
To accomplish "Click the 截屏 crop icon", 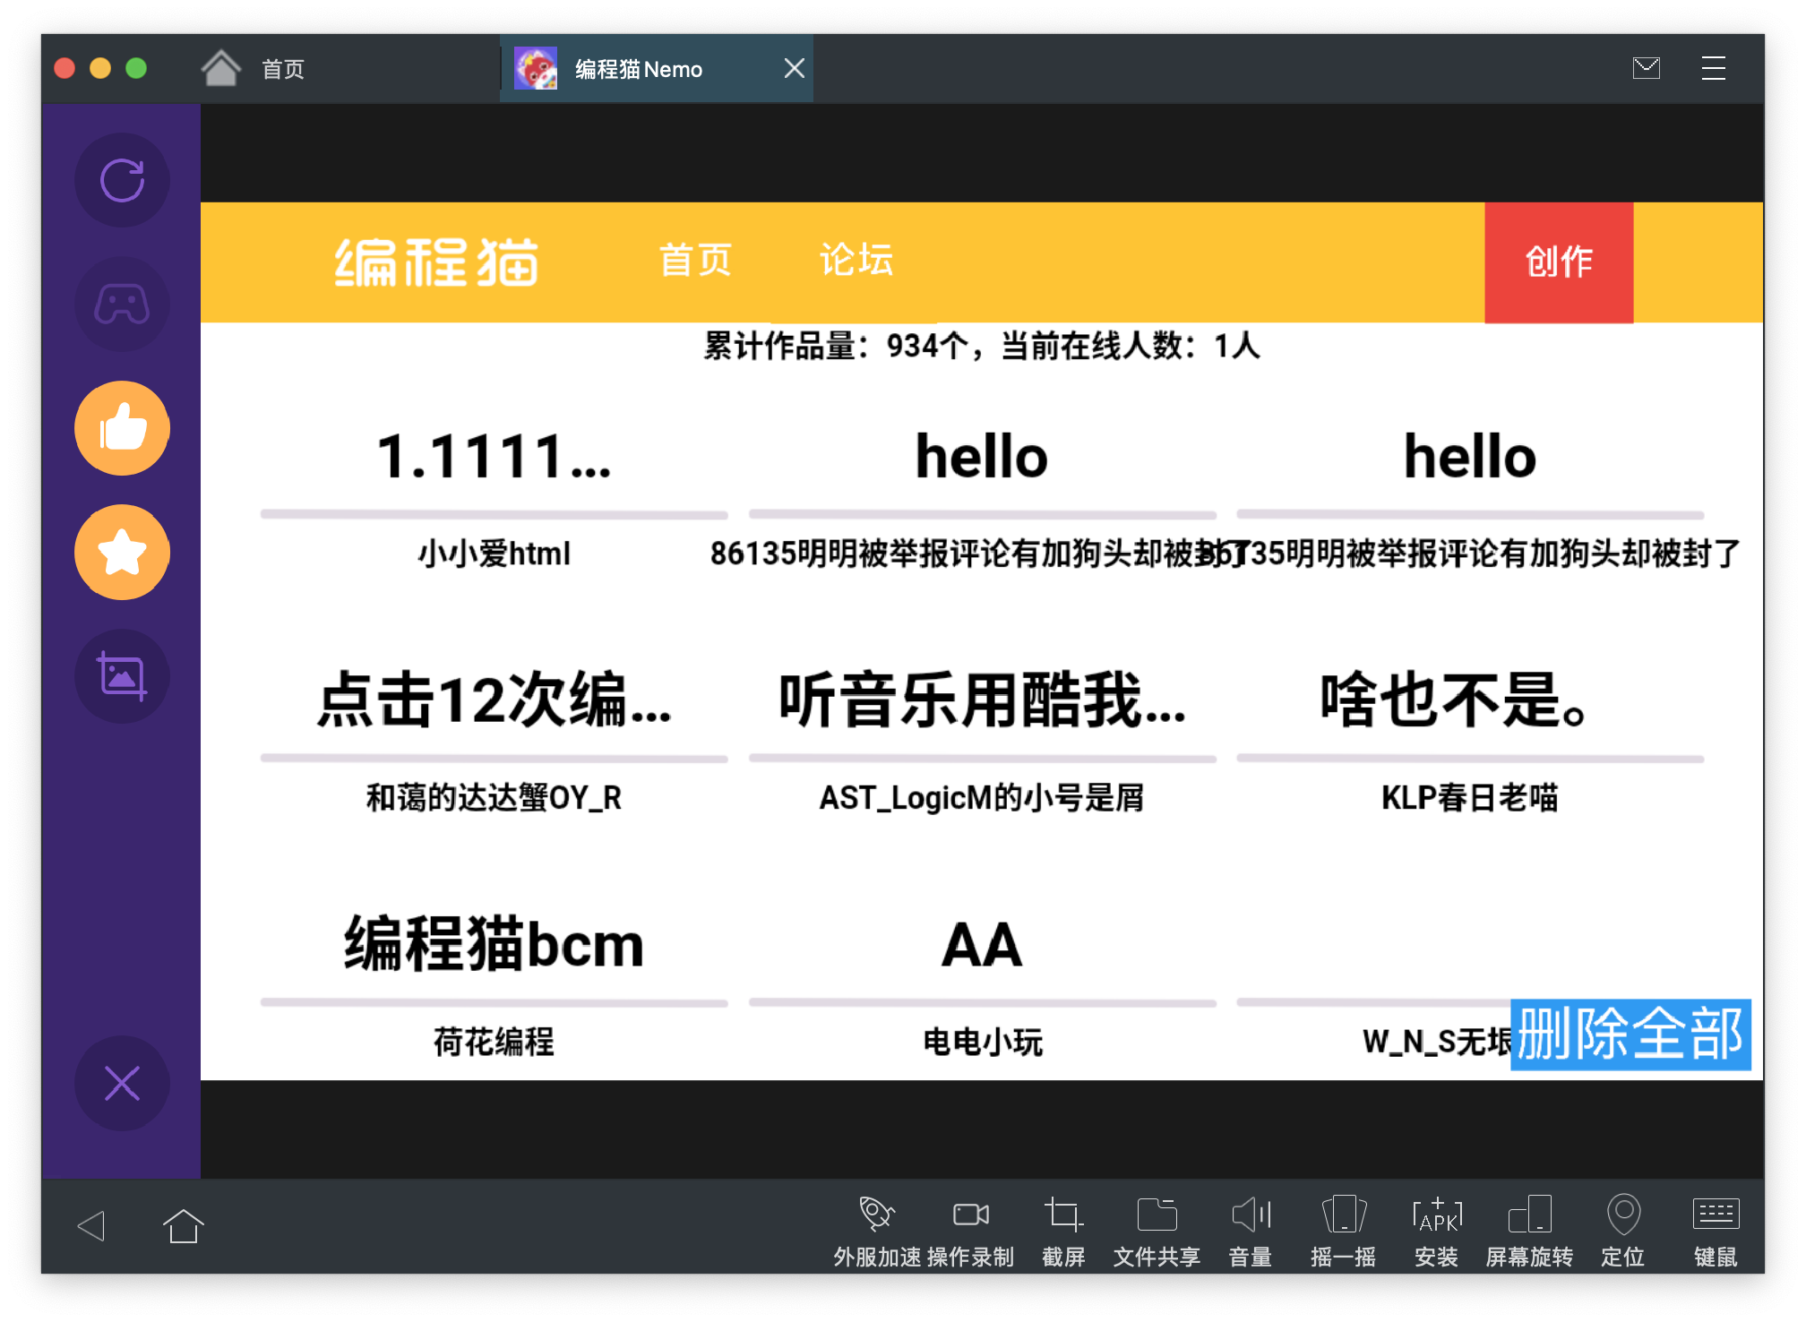I will [1063, 1215].
